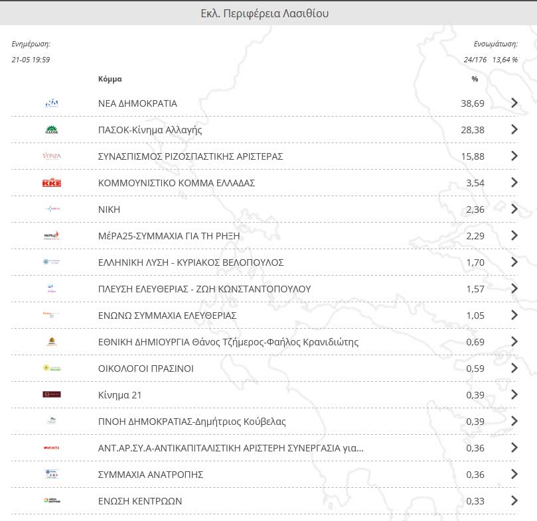Viewport: 537px width, 521px height.
Task: Click the Ethniki Dimiourgia party logo
Action: [52, 341]
